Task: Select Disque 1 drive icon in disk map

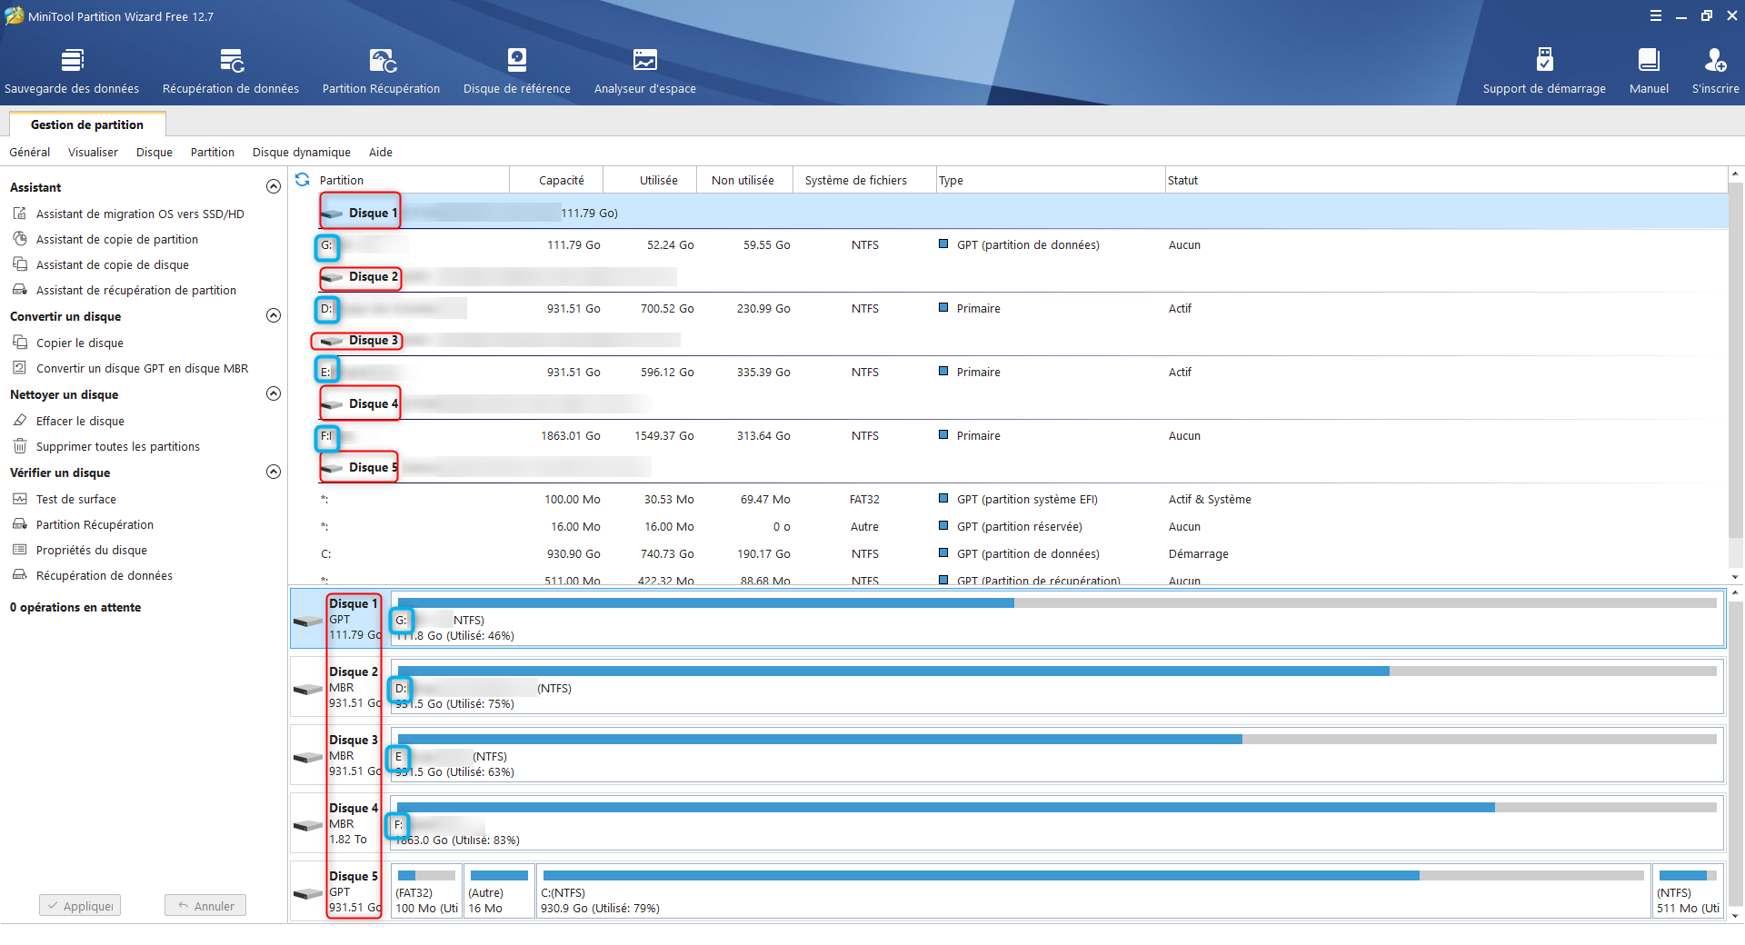Action: pyautogui.click(x=308, y=621)
